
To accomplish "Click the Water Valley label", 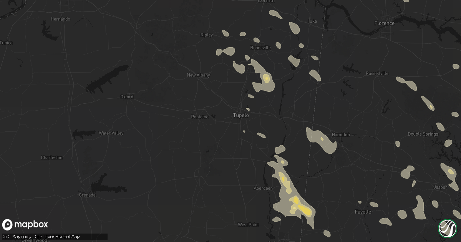I will pyautogui.click(x=111, y=133).
